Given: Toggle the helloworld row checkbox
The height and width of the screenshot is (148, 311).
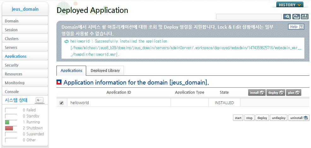Looking at the screenshot, I should click(x=62, y=103).
